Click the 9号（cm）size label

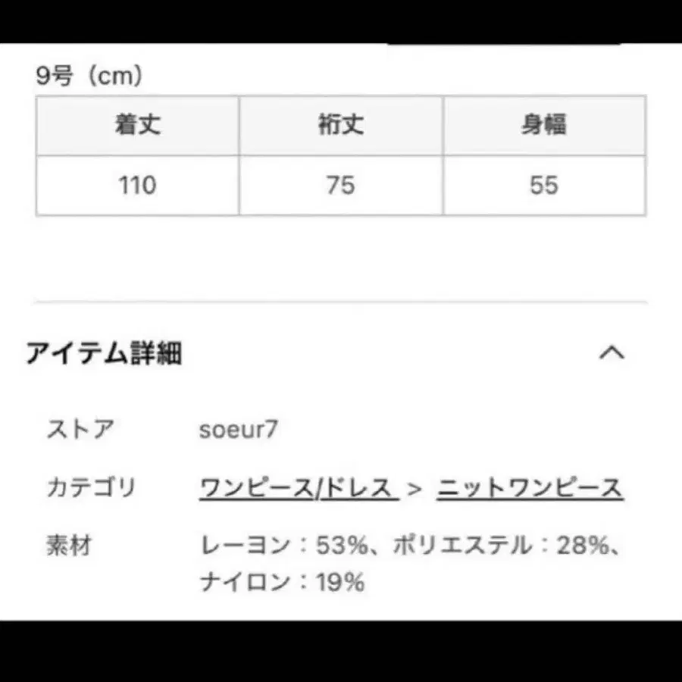pos(87,76)
